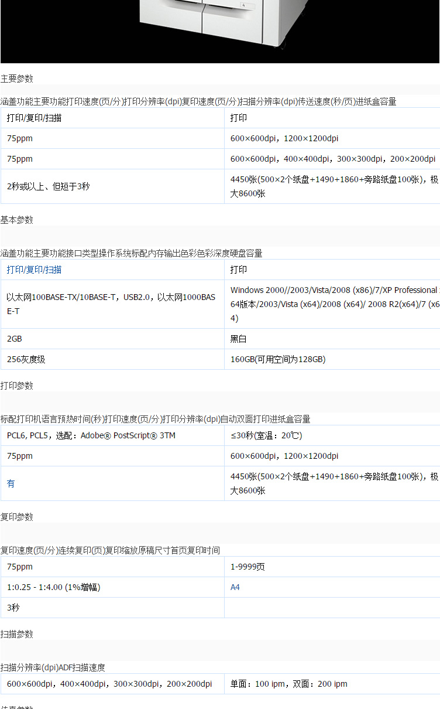440x709 pixels.
Task: Click the 打印 cell in 基本参数 table
Action: (332, 270)
